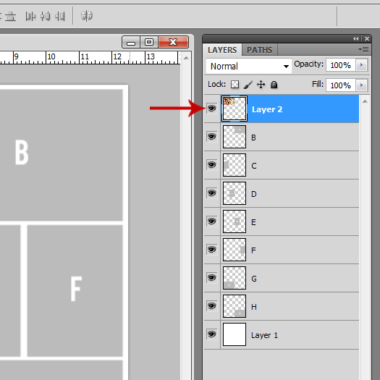Select layer B thumbnail
The width and height of the screenshot is (380, 380).
point(235,137)
